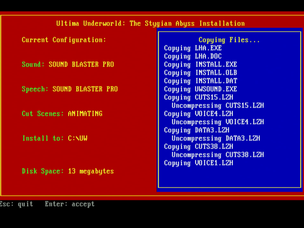The height and width of the screenshot is (228, 304).
Task: Click the 'Copying CUTS38.LZH' line
Action: coord(198,147)
